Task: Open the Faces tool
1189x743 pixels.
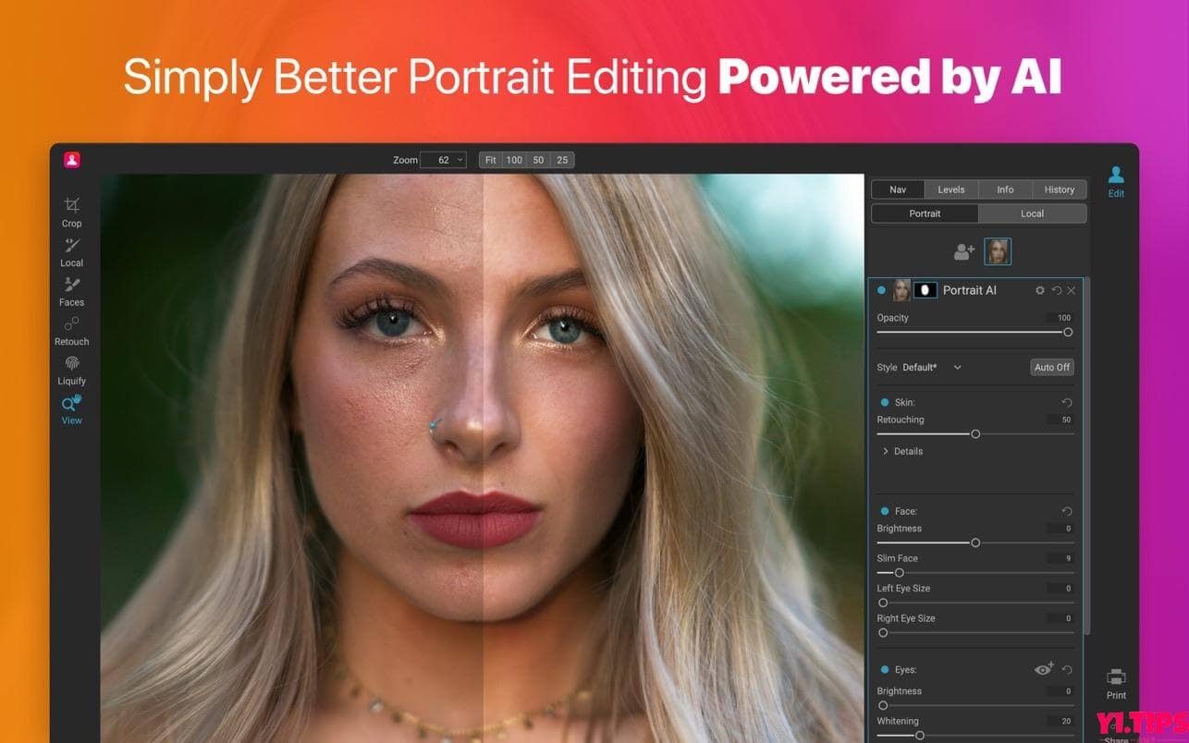Action: coord(71,289)
